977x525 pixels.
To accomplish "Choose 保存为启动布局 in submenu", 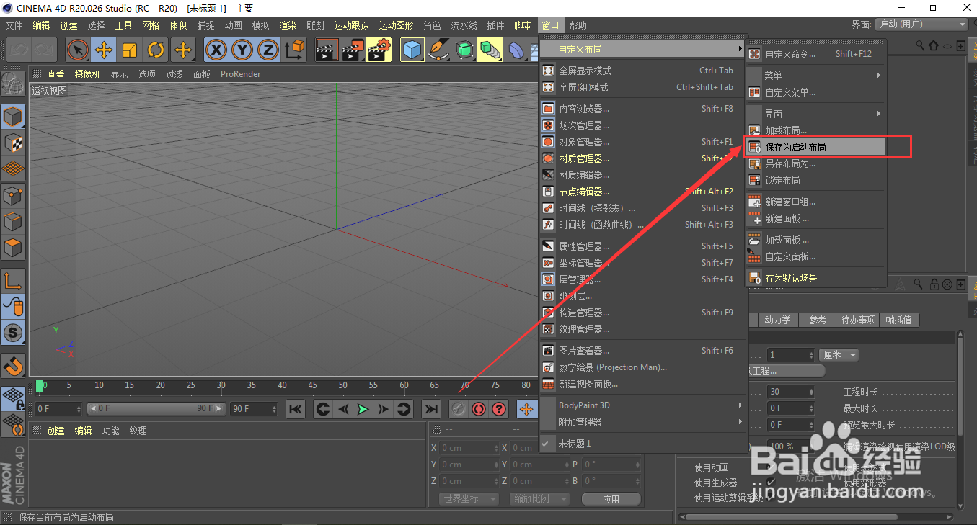I will 816,147.
